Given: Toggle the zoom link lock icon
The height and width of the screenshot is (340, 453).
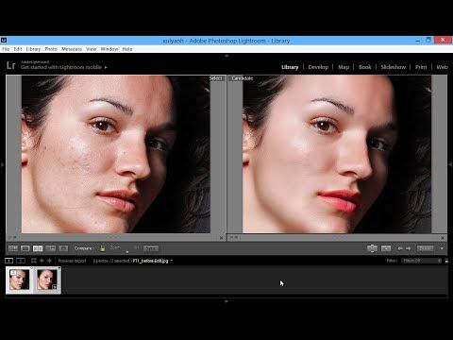Looking at the screenshot, I should tap(103, 248).
